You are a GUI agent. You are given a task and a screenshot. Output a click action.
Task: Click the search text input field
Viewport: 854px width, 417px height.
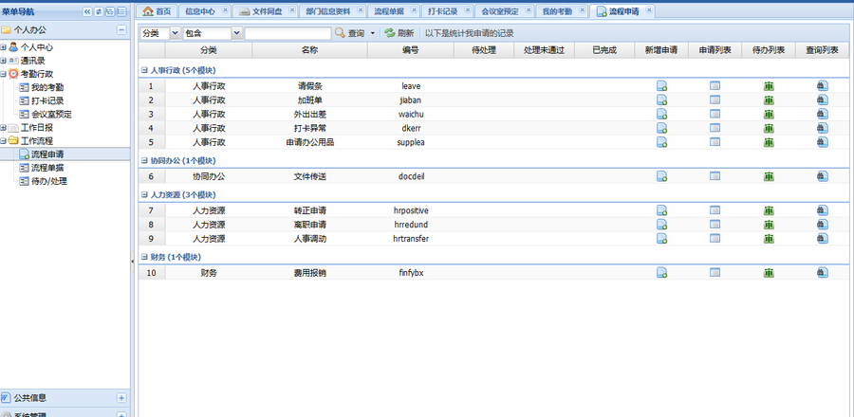point(288,33)
